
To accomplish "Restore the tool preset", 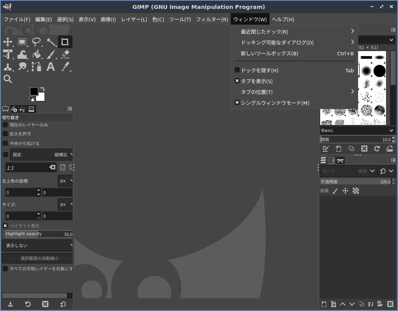I will [x=27, y=304].
